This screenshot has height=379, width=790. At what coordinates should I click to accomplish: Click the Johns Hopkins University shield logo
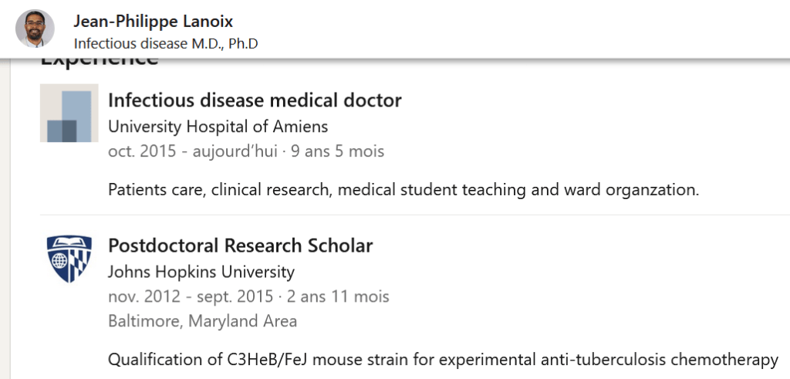[69, 259]
